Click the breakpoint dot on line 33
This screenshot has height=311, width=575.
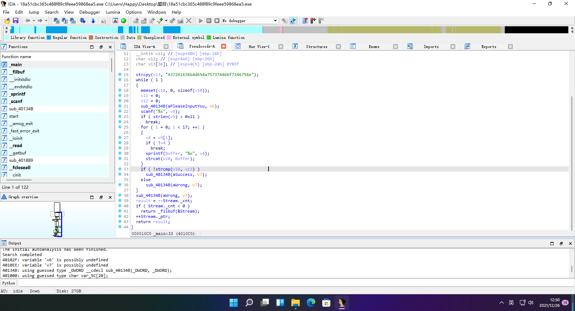point(120,169)
